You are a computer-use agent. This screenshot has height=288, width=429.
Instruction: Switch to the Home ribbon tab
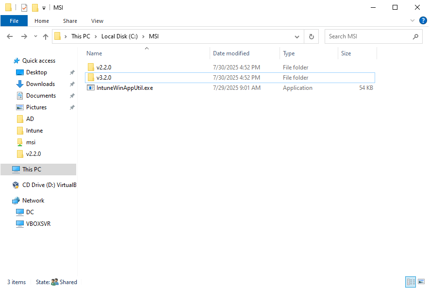point(42,21)
